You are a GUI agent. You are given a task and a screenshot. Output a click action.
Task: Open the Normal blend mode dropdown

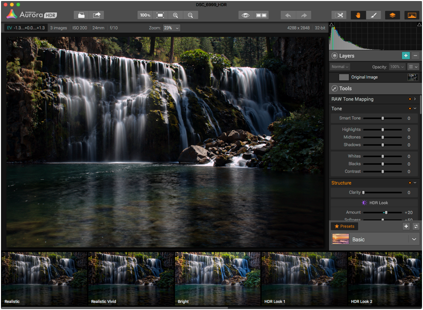coord(340,67)
